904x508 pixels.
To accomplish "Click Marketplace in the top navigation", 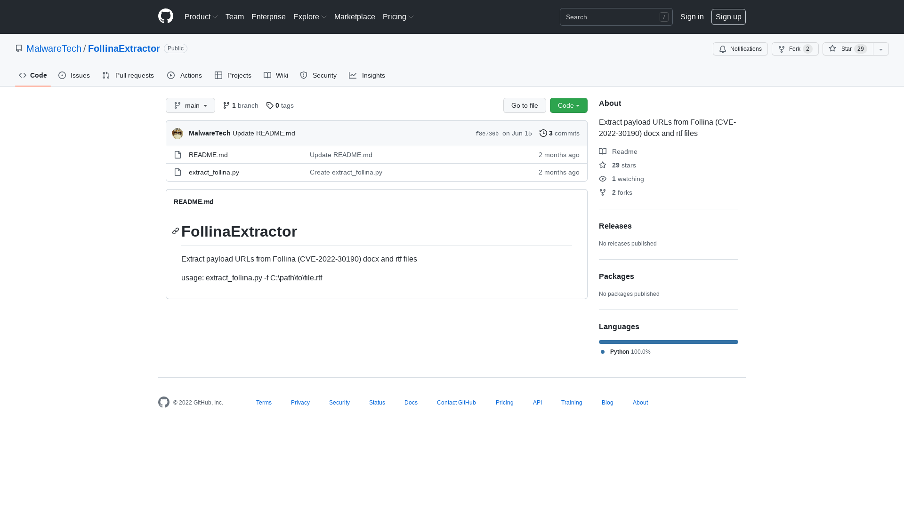I will click(355, 17).
